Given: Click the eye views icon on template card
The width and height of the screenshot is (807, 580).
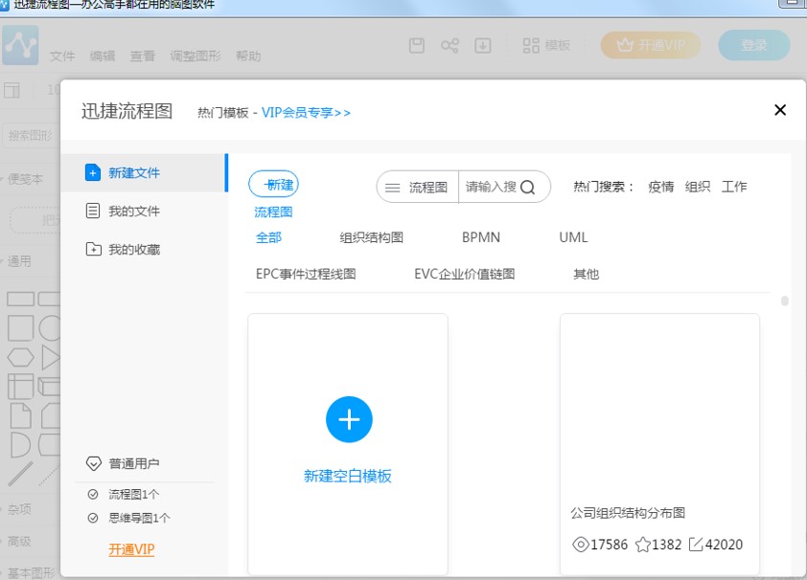Looking at the screenshot, I should (x=580, y=545).
